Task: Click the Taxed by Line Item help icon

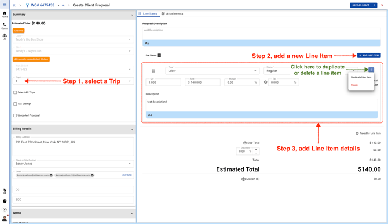Action: click(x=357, y=133)
